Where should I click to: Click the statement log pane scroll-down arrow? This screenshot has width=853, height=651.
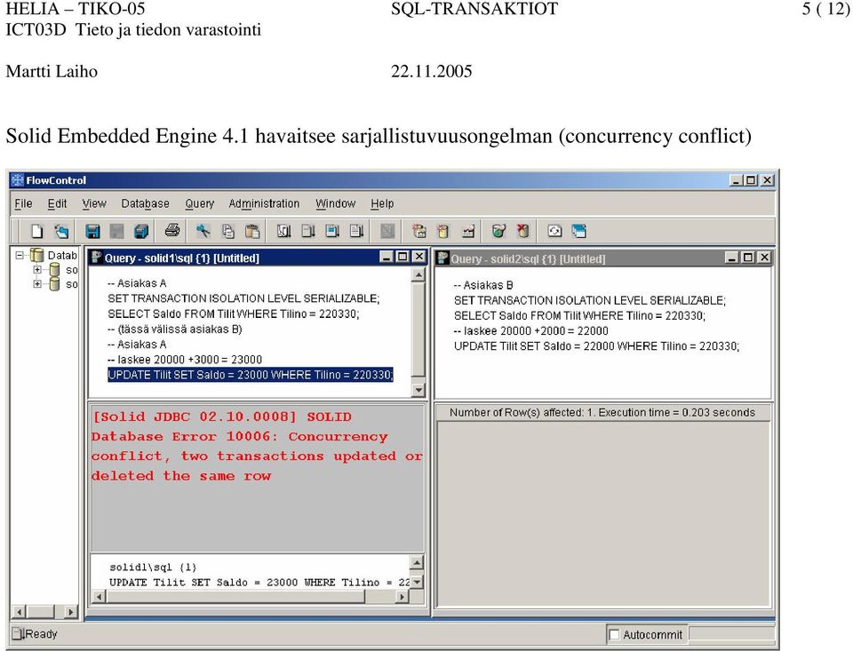417,582
